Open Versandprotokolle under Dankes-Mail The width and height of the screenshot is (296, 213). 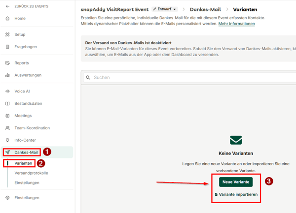pyautogui.click(x=31, y=173)
